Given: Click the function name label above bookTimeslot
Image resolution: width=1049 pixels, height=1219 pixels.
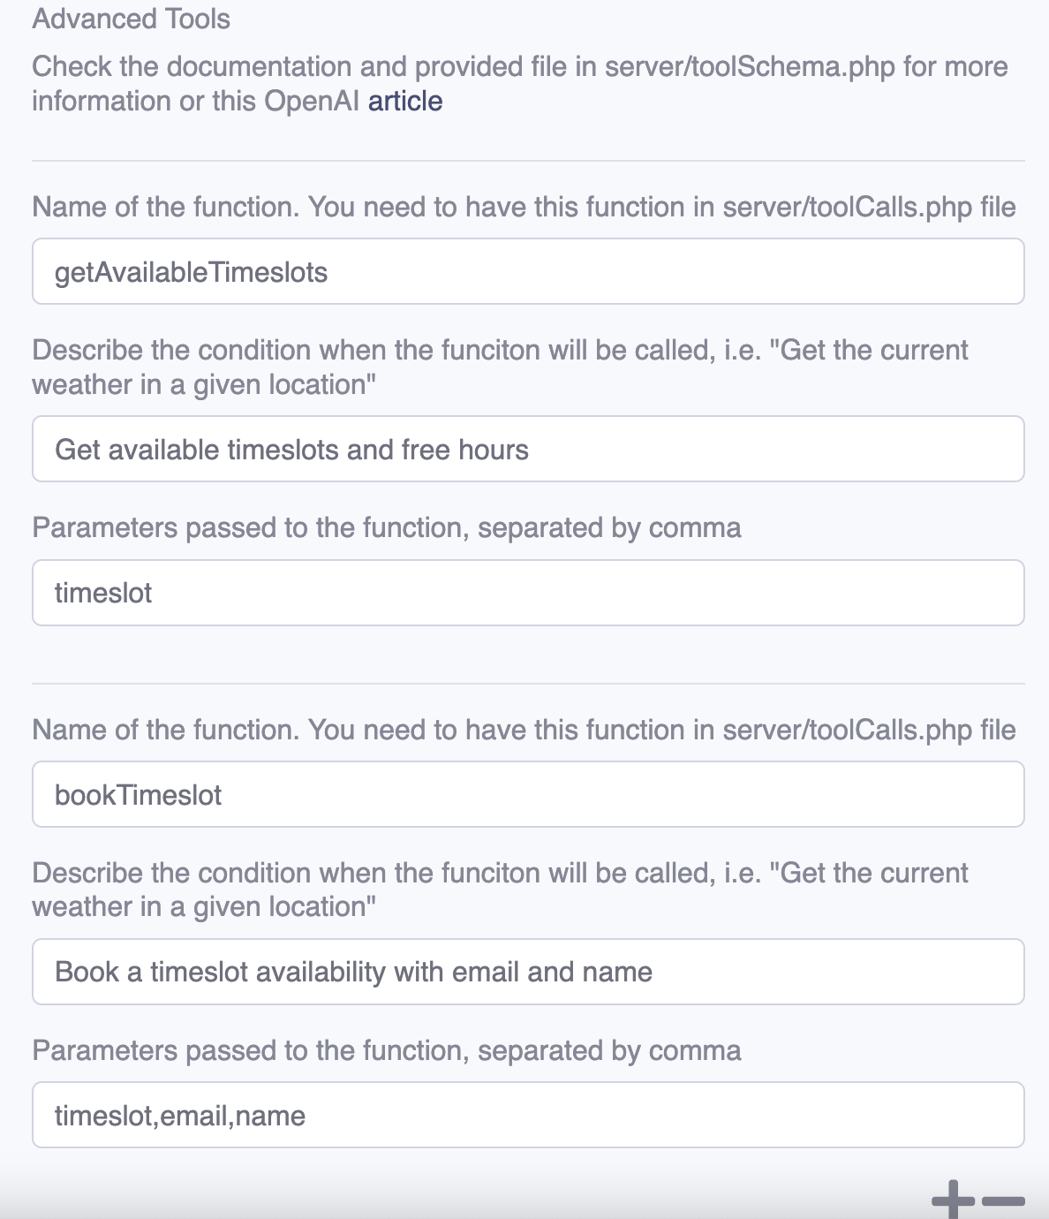Looking at the screenshot, I should pyautogui.click(x=524, y=730).
